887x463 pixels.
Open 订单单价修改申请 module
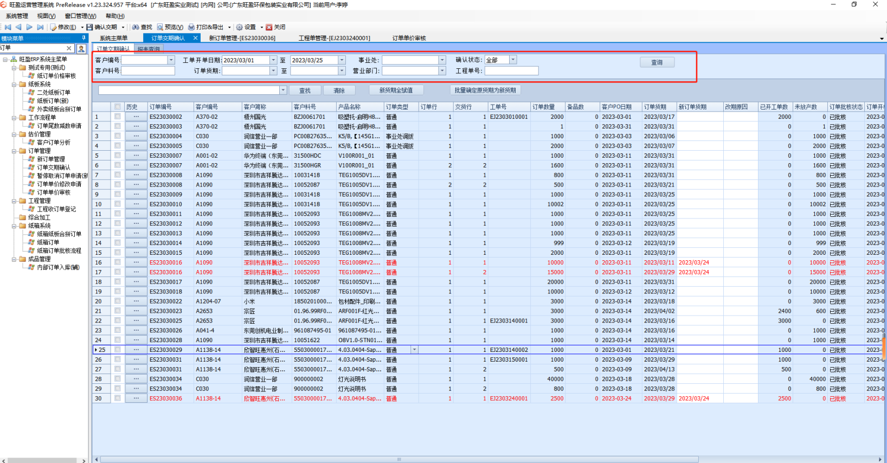[x=59, y=184]
